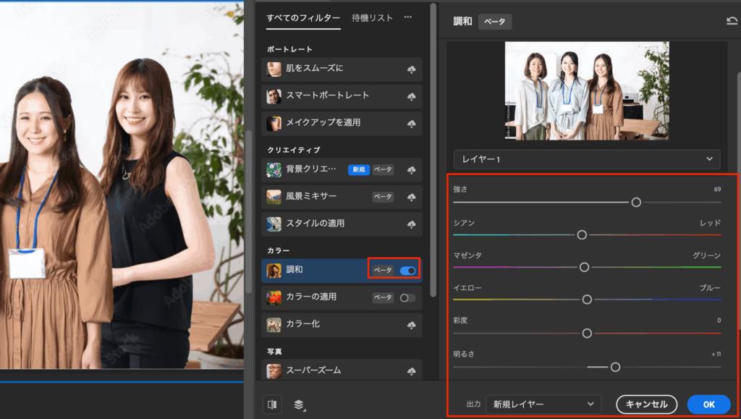Screen dimensions: 741x419
Task: Open the three-dot more options menu
Action: 408,17
